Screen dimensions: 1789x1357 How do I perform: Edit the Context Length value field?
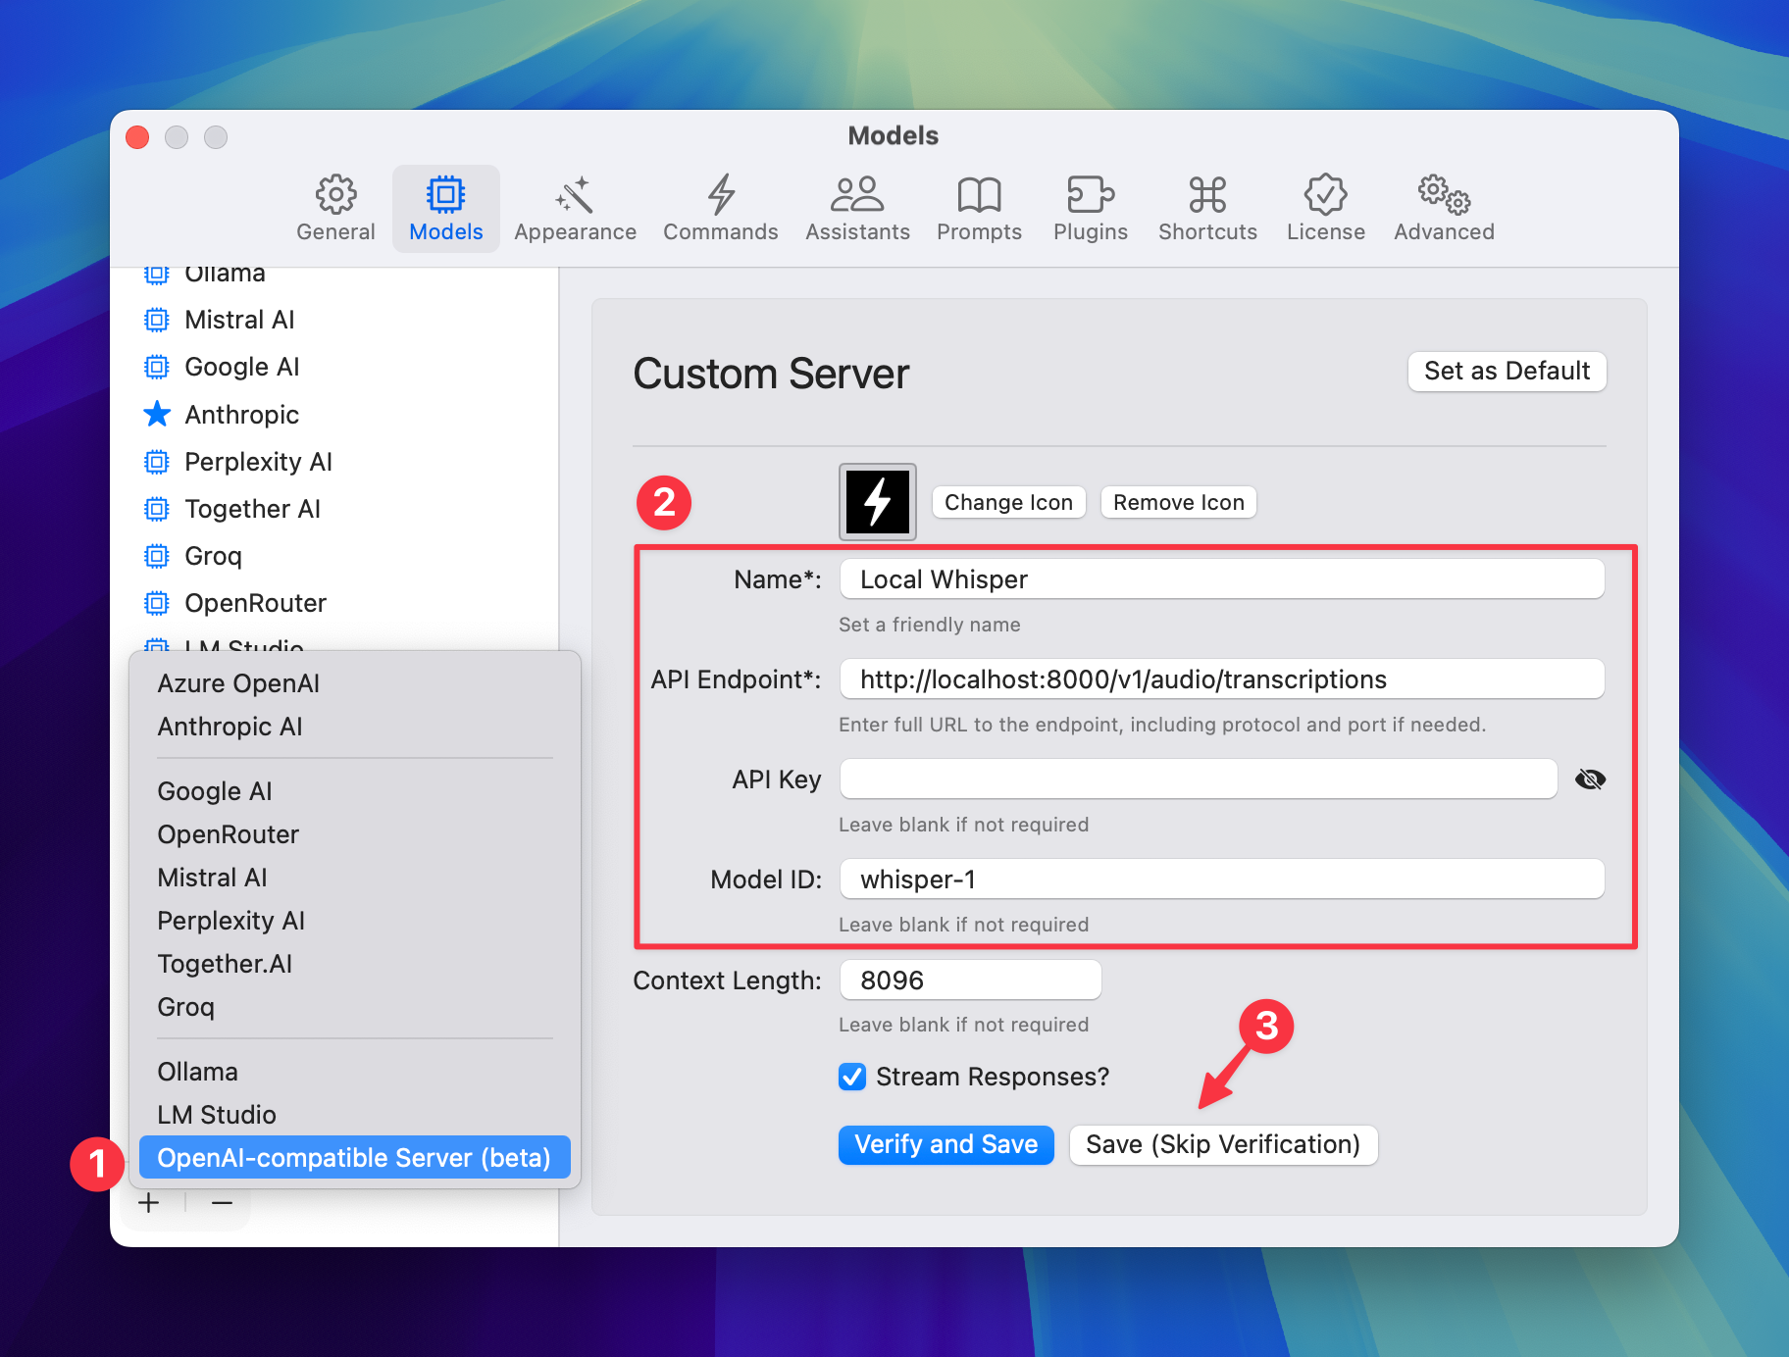click(x=969, y=980)
